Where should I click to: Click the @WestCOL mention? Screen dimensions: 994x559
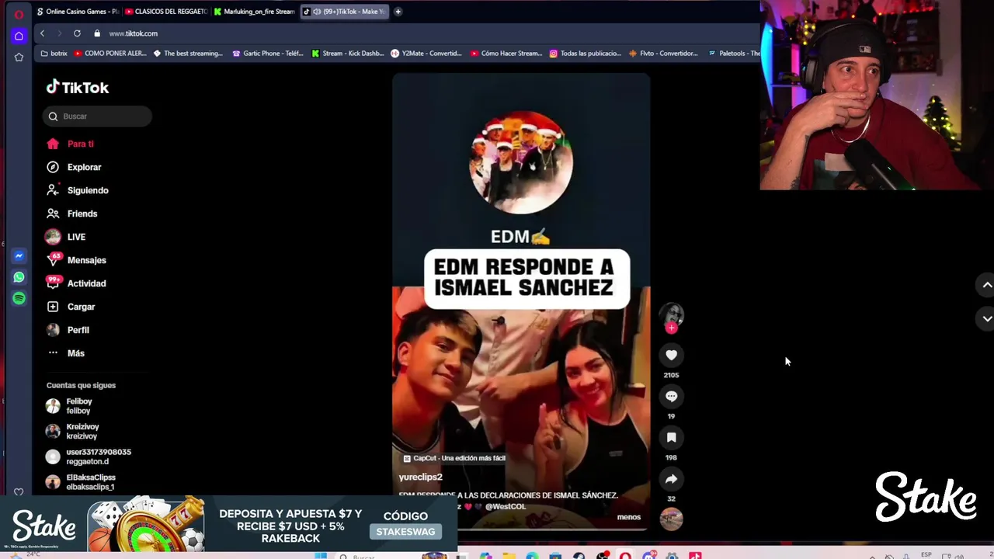pyautogui.click(x=506, y=506)
